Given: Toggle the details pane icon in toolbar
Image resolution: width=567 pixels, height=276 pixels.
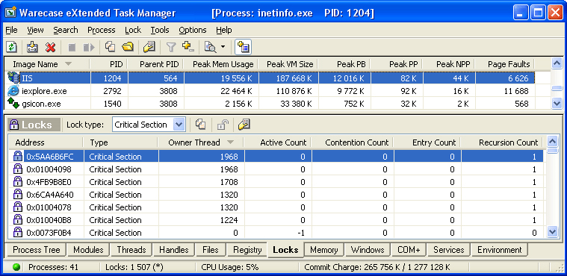Looking at the screenshot, I should [x=243, y=47].
